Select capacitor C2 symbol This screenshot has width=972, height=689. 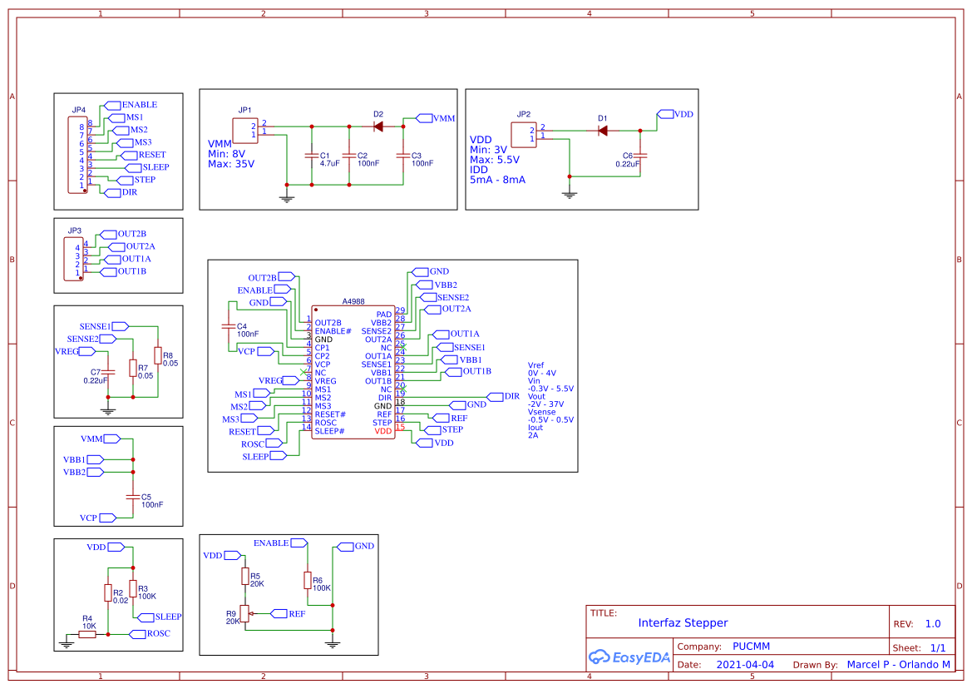pyautogui.click(x=349, y=156)
